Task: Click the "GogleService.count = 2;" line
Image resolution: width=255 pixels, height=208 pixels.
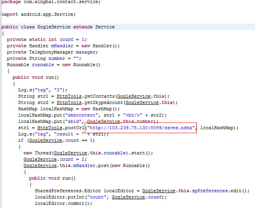Action: tap(55, 159)
